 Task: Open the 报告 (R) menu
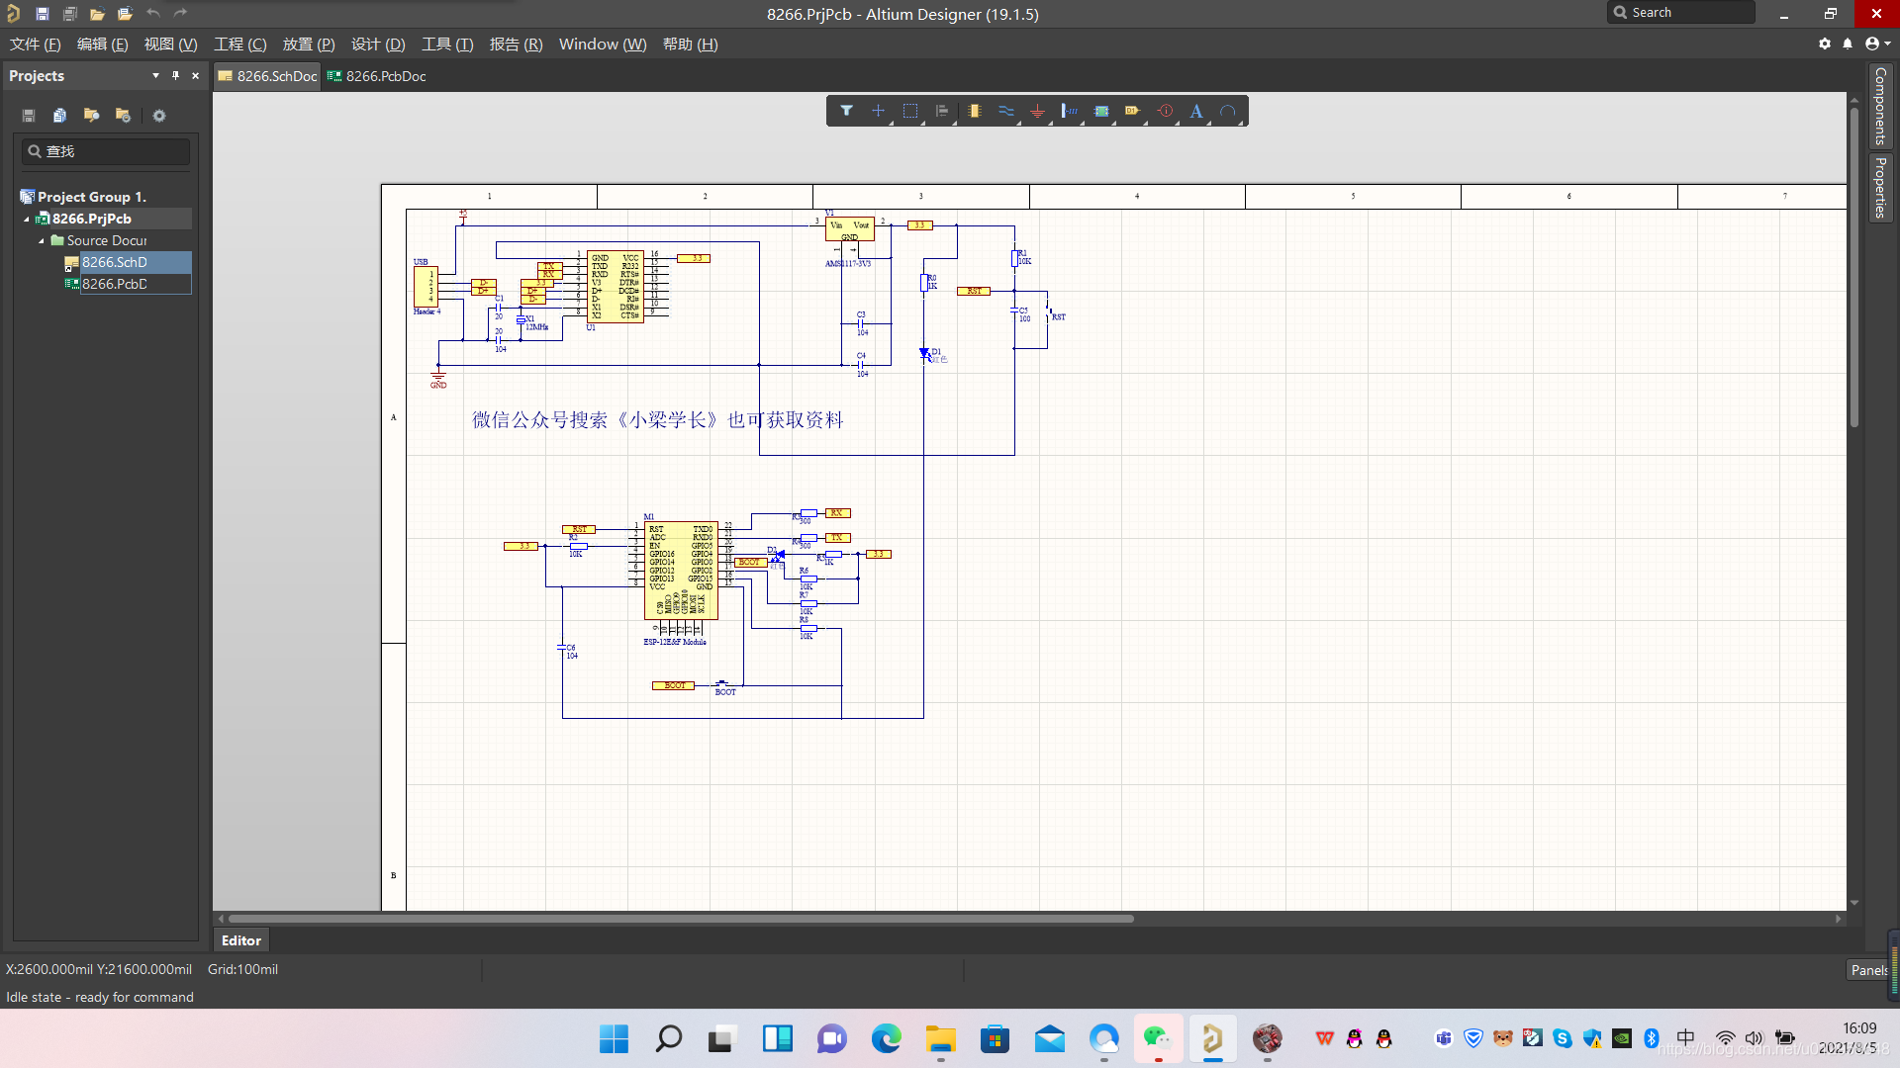517,44
